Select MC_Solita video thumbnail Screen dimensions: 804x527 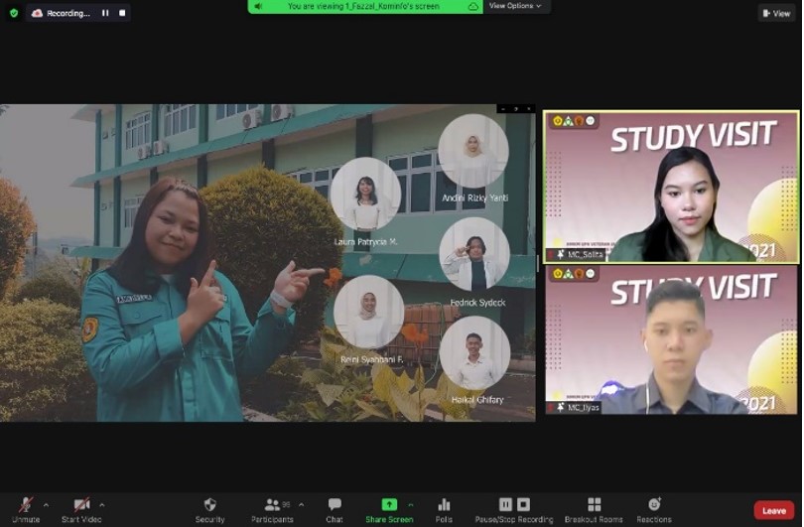pos(671,187)
